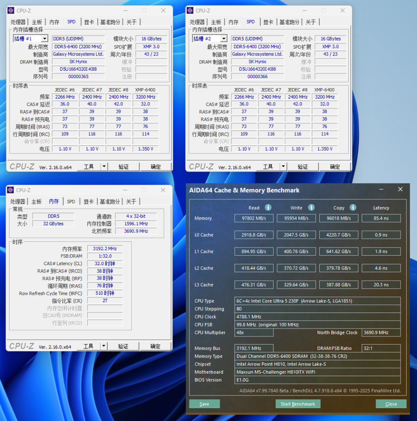Open 基准跑分 tab in memory CPU-Z window
The image size is (417, 421).
[x=109, y=202]
